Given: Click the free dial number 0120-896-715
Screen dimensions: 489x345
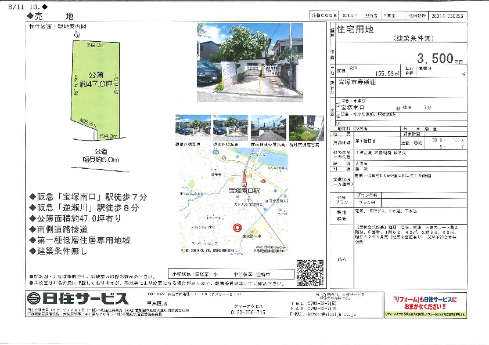Looking at the screenshot, I should [249, 313].
